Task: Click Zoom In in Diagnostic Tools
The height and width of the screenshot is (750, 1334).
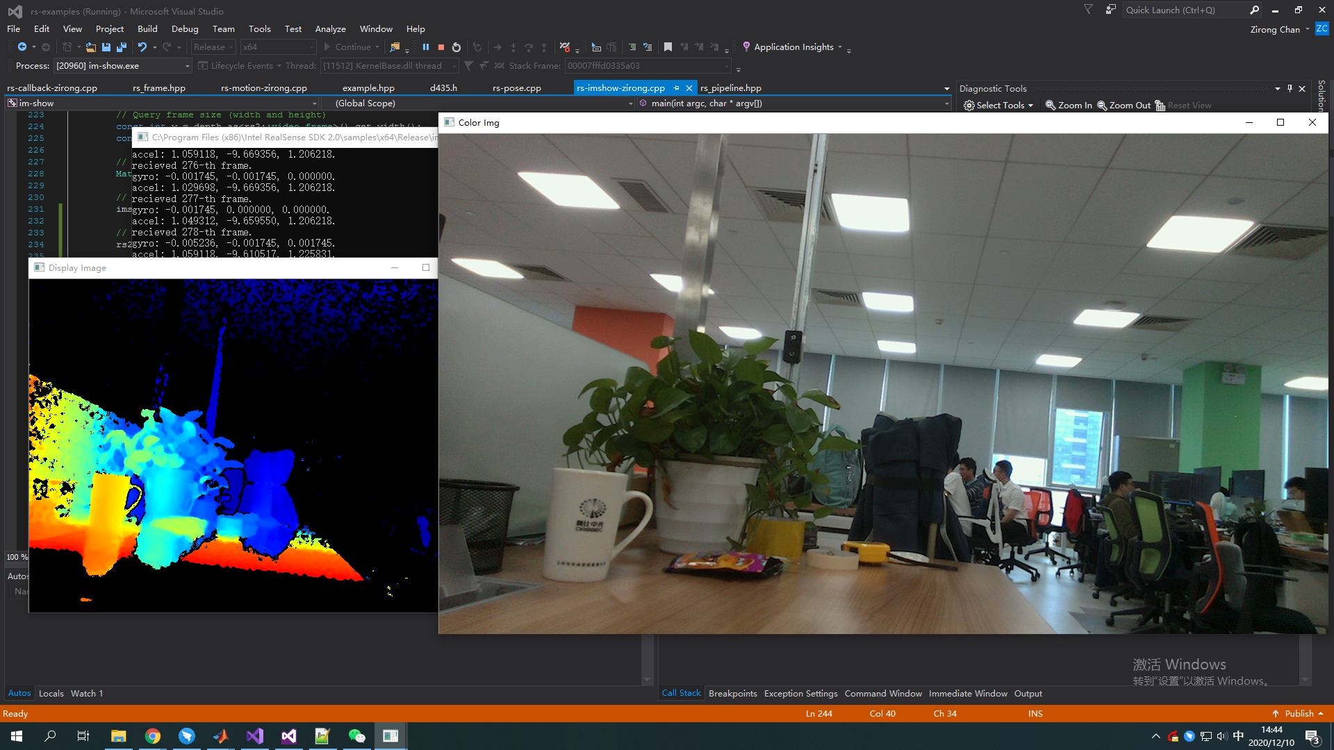Action: pyautogui.click(x=1069, y=106)
